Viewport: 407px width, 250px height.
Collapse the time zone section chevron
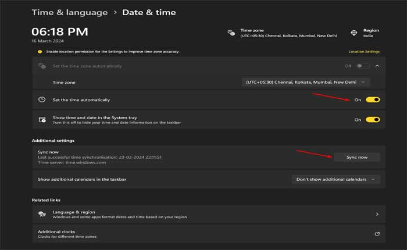(377, 66)
